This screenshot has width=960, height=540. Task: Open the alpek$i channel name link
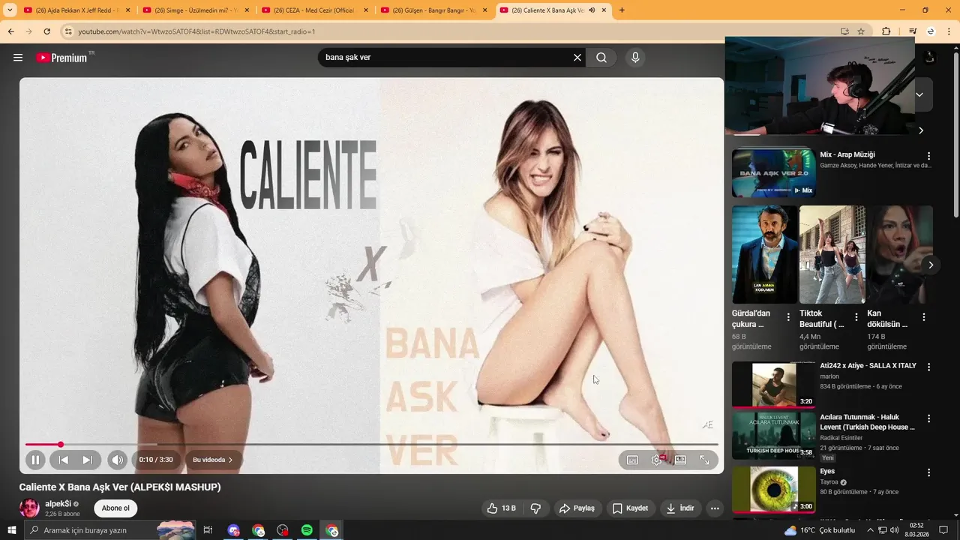point(58,504)
